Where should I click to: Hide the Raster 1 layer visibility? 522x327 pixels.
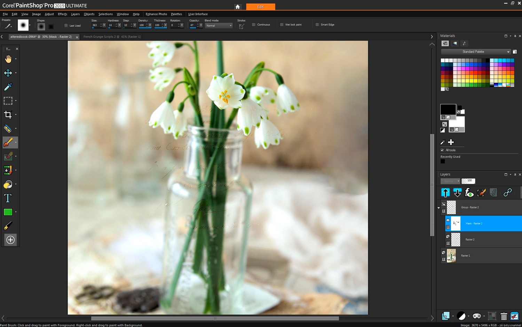point(444,259)
